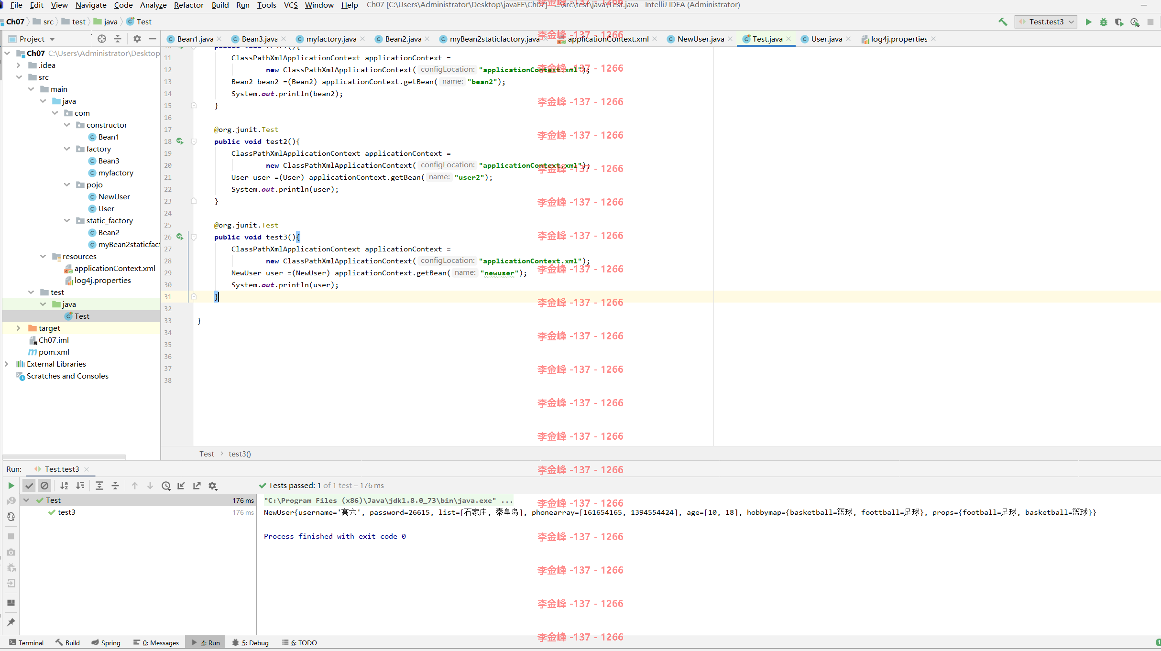Click the dump threads camera icon
The height and width of the screenshot is (651, 1161).
coord(11,552)
